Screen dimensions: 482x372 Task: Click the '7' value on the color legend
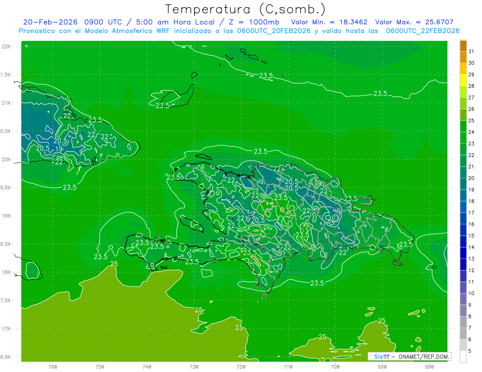pos(470,328)
